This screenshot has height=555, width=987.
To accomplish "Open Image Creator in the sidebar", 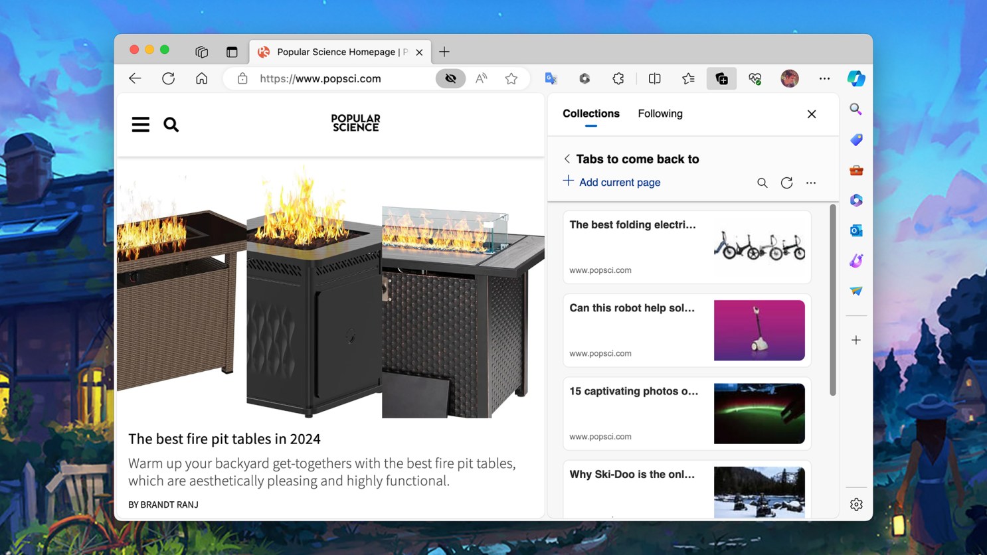I will [856, 260].
